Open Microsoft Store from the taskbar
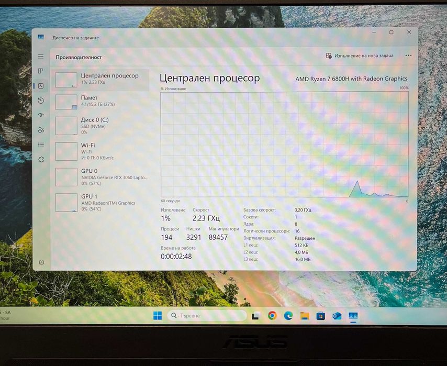 point(321,316)
